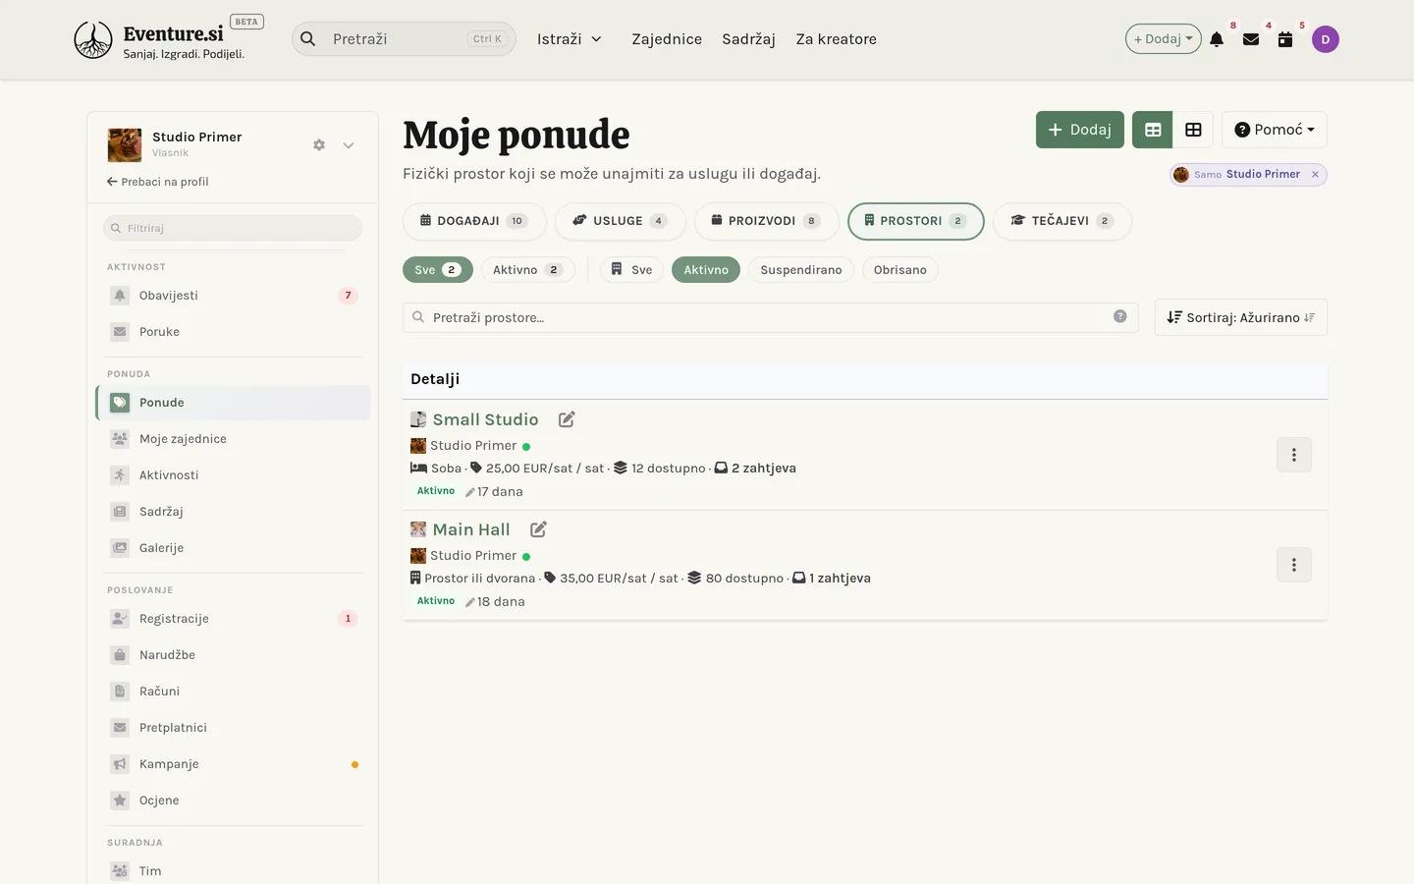Switch to list view layout

1153,130
